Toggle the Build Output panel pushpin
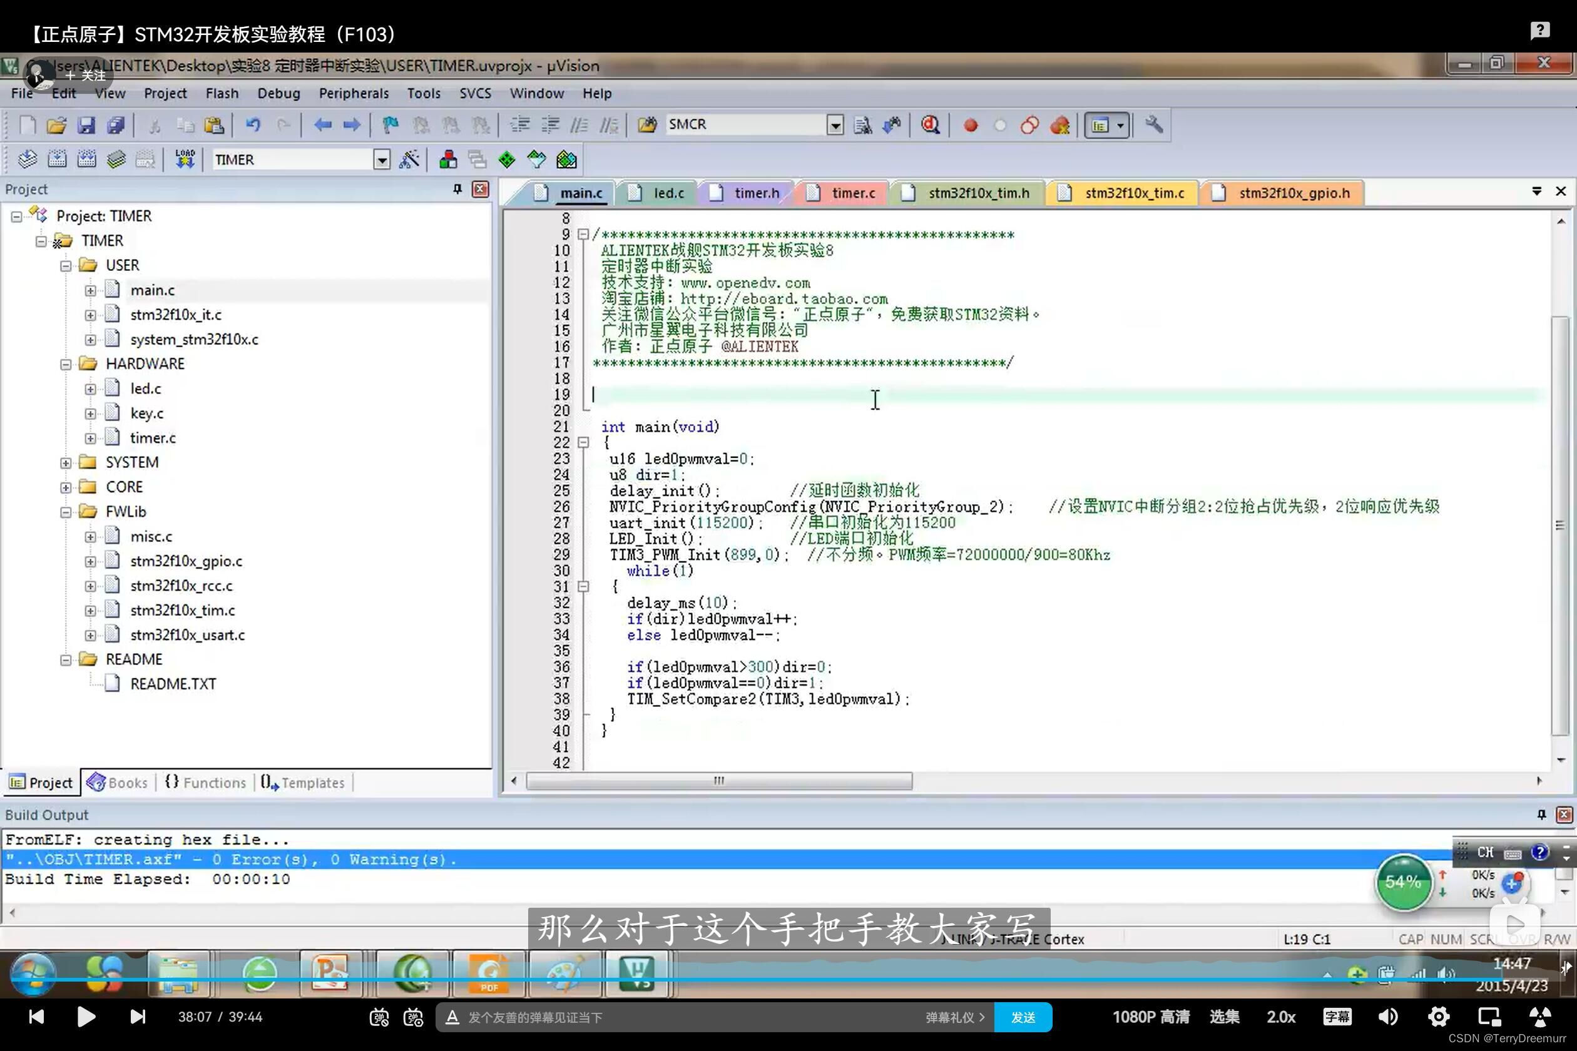 tap(1541, 815)
